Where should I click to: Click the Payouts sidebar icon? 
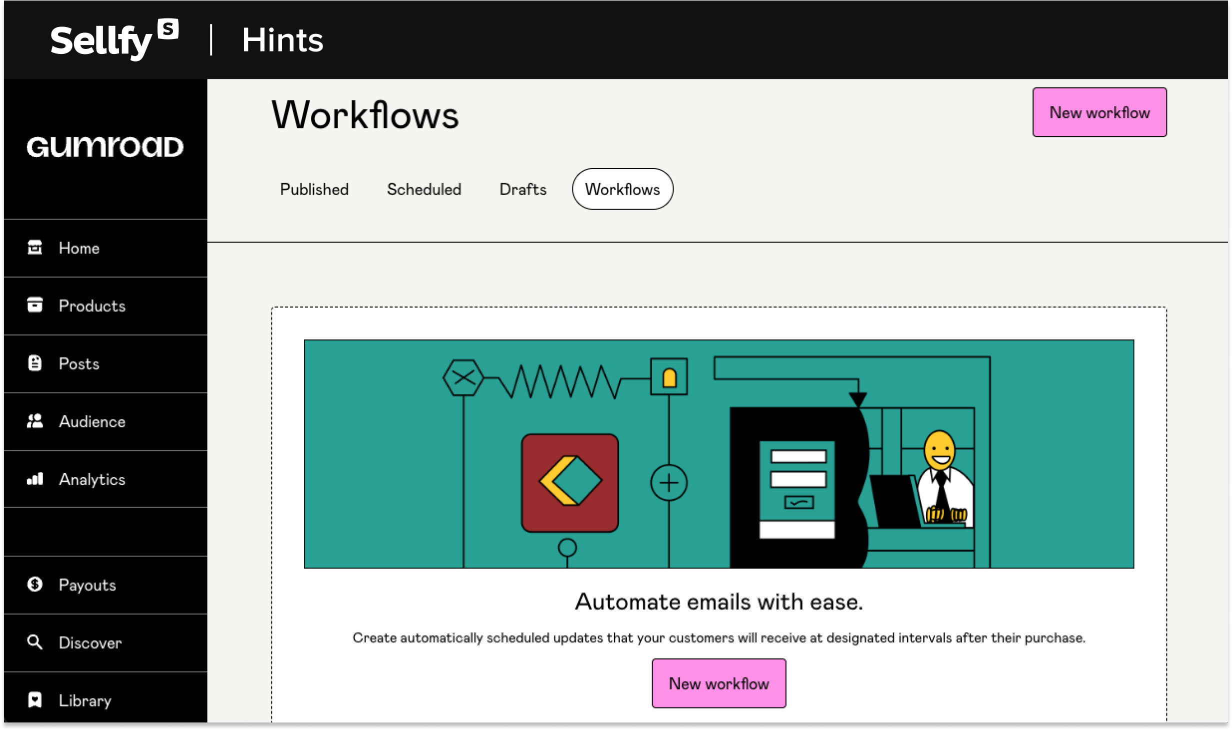(x=34, y=583)
